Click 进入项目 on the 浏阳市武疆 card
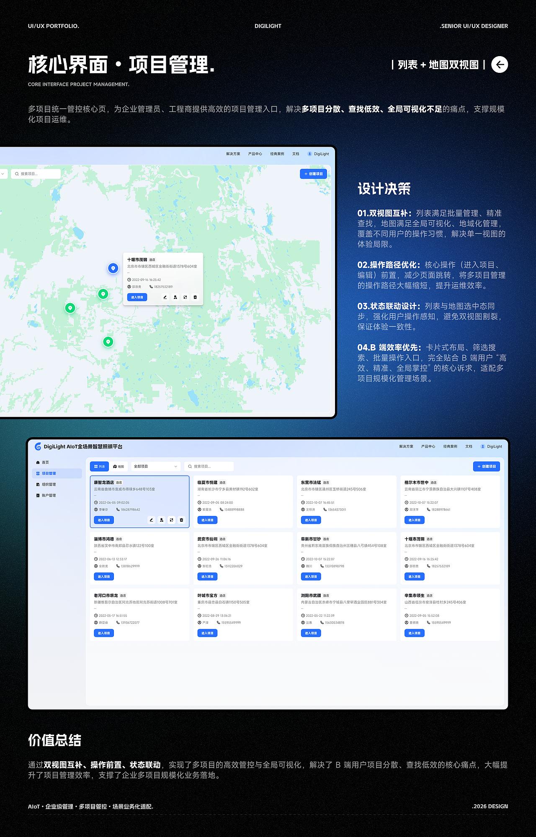Image resolution: width=536 pixels, height=837 pixels. point(311,633)
